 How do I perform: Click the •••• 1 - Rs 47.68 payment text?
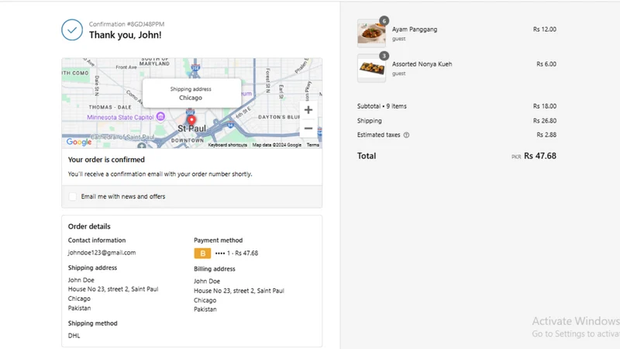236,254
